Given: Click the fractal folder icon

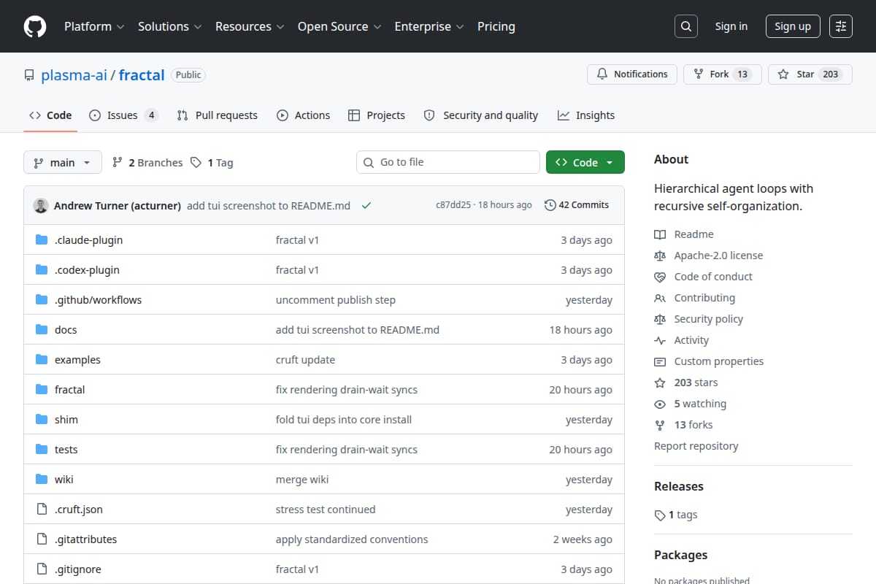Looking at the screenshot, I should tap(42, 390).
